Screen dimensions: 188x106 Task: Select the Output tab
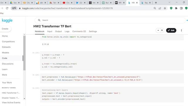(58, 32)
